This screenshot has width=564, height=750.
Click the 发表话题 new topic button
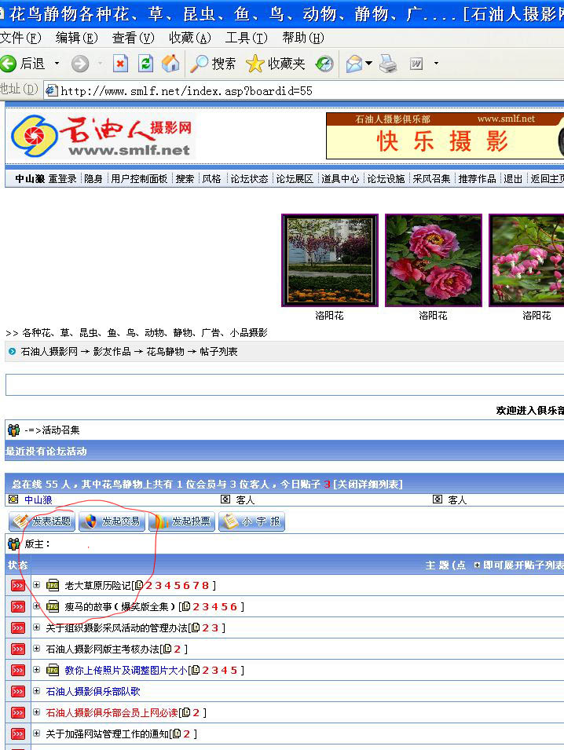[x=42, y=521]
